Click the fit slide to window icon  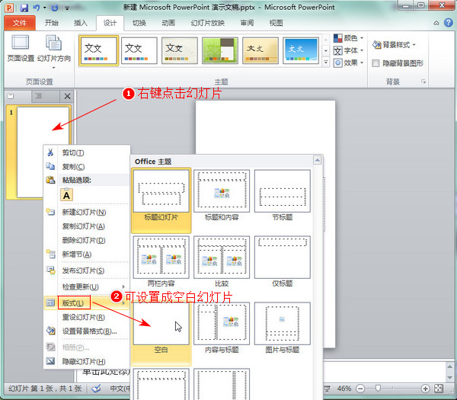pos(439,389)
